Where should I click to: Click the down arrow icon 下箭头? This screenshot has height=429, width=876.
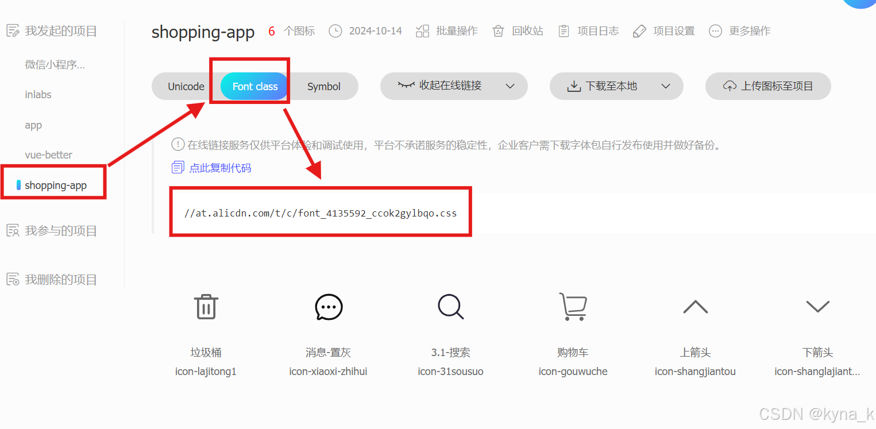[817, 307]
